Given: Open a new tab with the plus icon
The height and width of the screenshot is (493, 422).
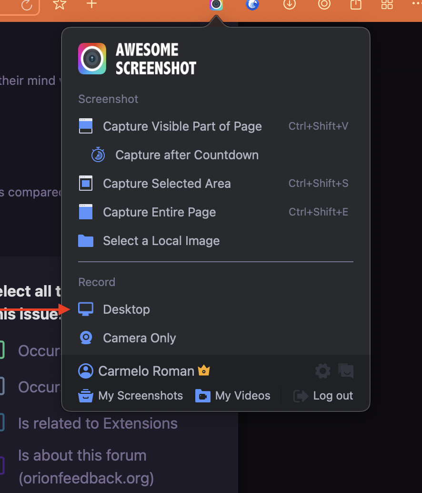Looking at the screenshot, I should click(92, 4).
